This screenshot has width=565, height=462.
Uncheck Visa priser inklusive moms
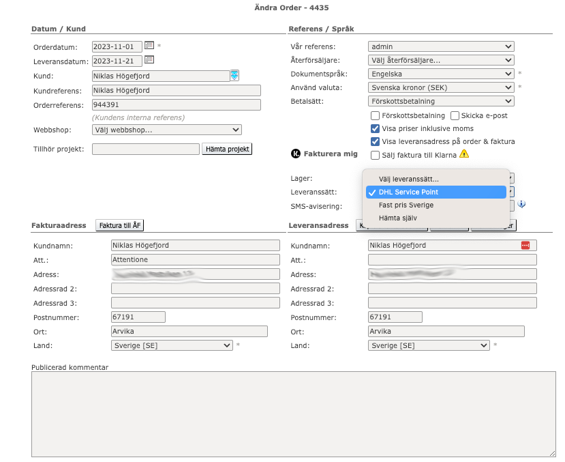click(376, 128)
